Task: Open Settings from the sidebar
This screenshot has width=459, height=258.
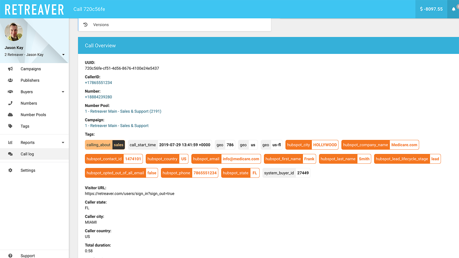Action: pyautogui.click(x=28, y=170)
